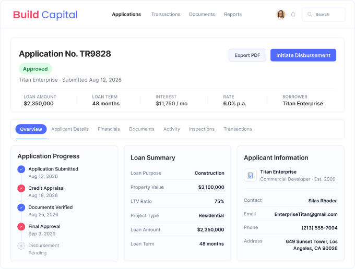Image resolution: width=355 pixels, height=269 pixels.
Task: Click Loan Summary's $2,350,000 amount
Action: pos(210,230)
